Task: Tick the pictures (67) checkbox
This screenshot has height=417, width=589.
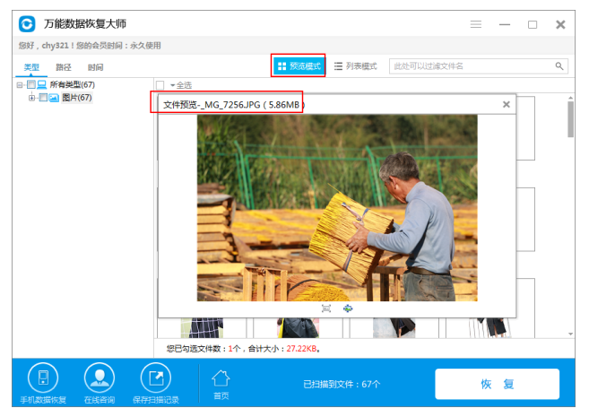Action: point(43,98)
